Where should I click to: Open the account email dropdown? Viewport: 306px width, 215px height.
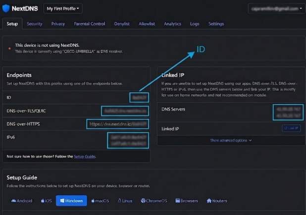click(276, 9)
